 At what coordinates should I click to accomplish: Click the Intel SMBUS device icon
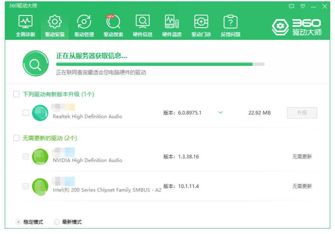click(40, 187)
